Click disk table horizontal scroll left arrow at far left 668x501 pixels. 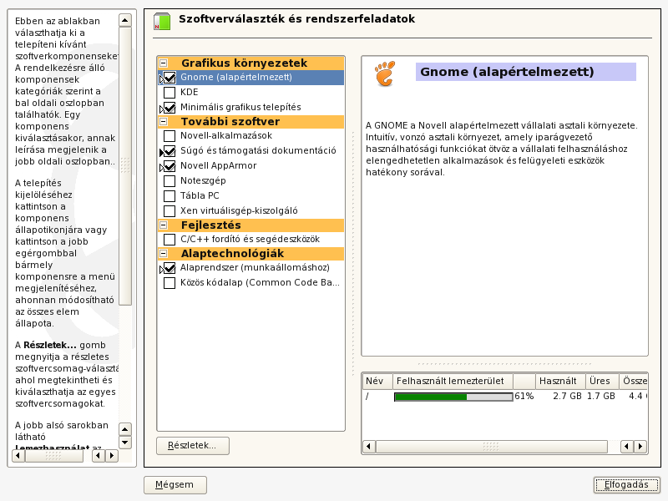(369, 447)
